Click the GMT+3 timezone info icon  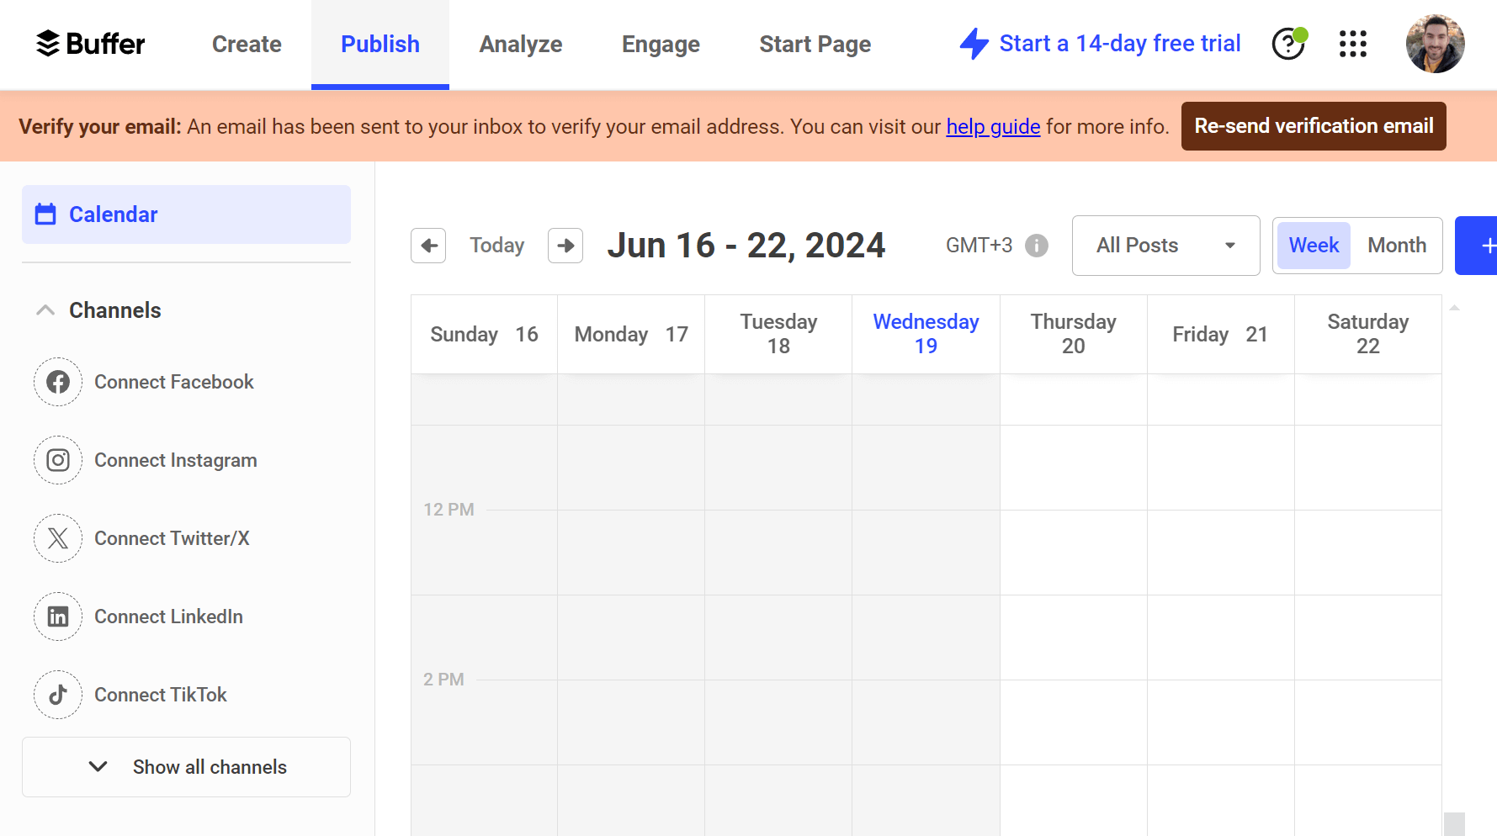pyautogui.click(x=1037, y=246)
